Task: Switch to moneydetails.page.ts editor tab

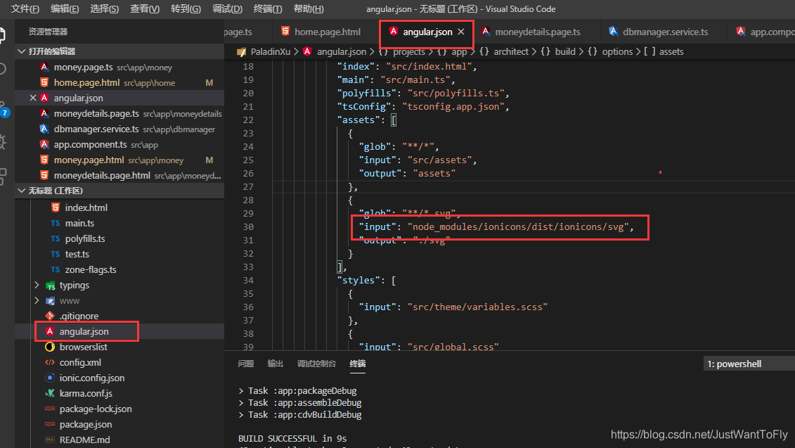Action: [x=537, y=32]
